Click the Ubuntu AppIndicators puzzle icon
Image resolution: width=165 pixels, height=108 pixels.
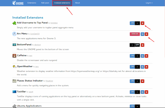pyautogui.click(x=14, y=106)
